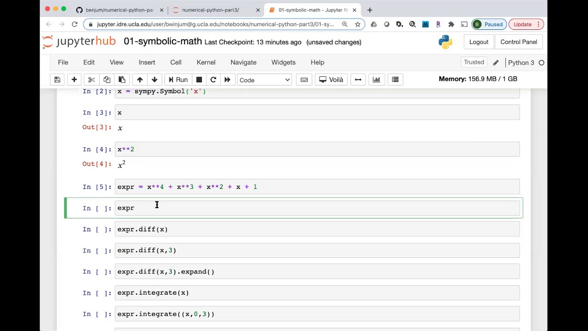This screenshot has height=331, width=588.
Task: Move selected cell up with the arrow icon
Action: click(140, 80)
